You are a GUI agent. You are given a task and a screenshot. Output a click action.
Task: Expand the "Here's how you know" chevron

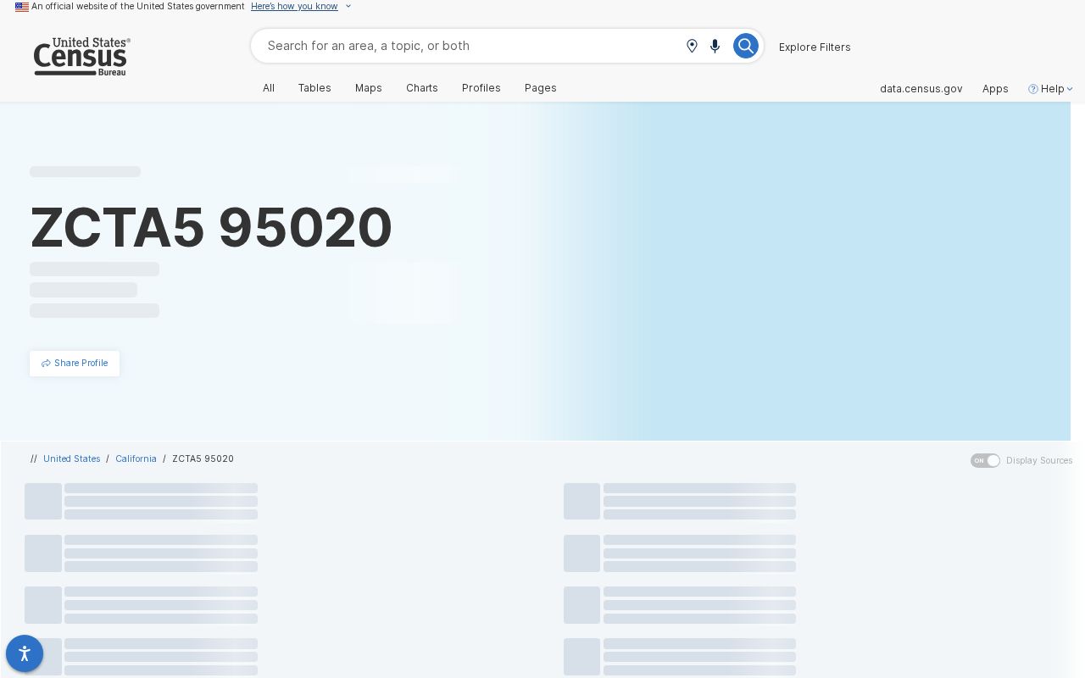coord(348,7)
